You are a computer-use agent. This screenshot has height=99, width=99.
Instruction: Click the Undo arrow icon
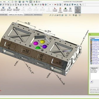coord(27,2)
